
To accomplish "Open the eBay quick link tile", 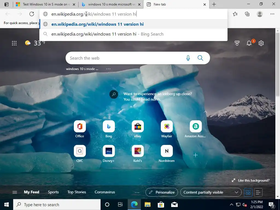I will point(138,129).
